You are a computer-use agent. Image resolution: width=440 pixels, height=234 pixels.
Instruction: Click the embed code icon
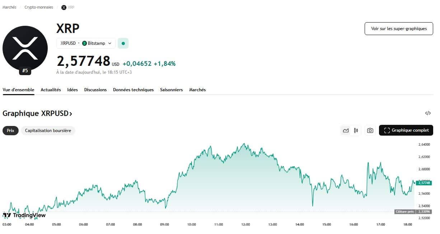tap(428, 113)
